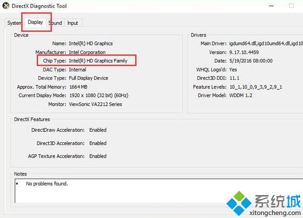Click the 'Chip Type:' label
The height and width of the screenshot is (218, 303).
pyautogui.click(x=54, y=61)
